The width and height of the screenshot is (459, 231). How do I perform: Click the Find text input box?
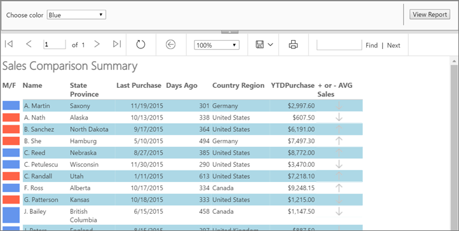pos(339,45)
